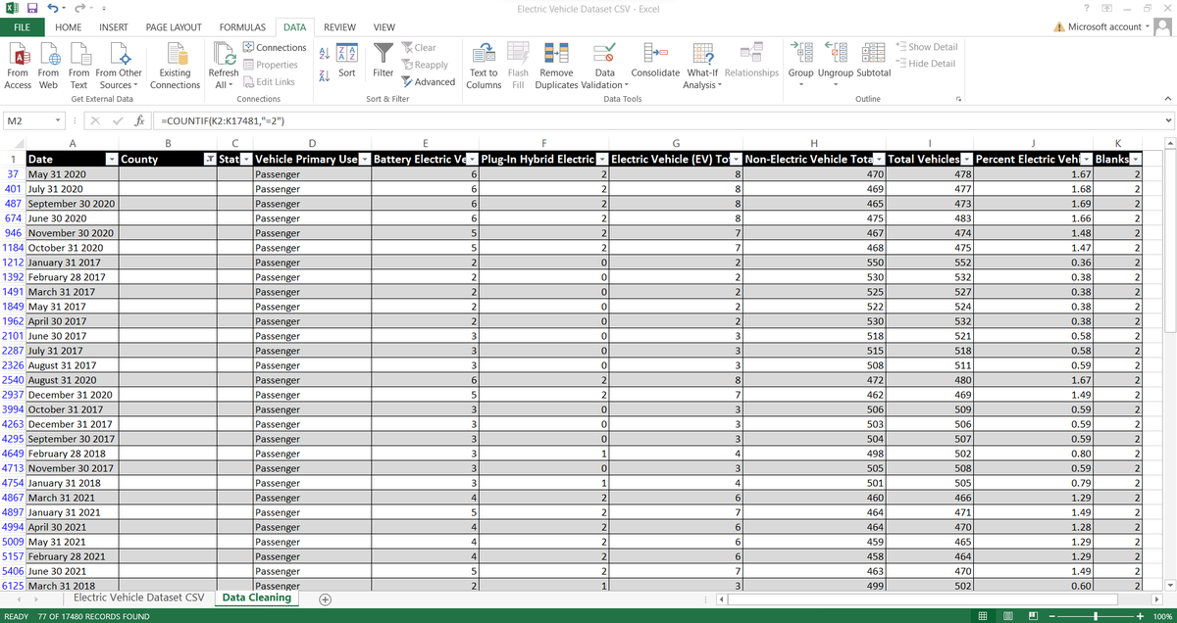Click cell September 30 2020
This screenshot has width=1177, height=623.
pos(73,203)
